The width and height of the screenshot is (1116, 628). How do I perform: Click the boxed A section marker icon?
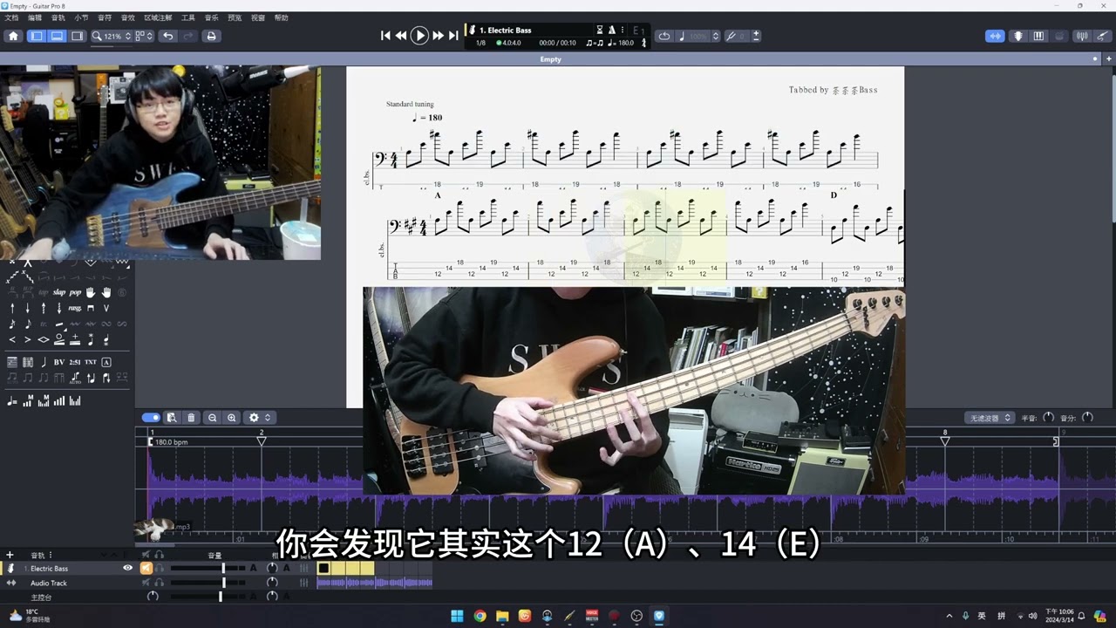[106, 362]
